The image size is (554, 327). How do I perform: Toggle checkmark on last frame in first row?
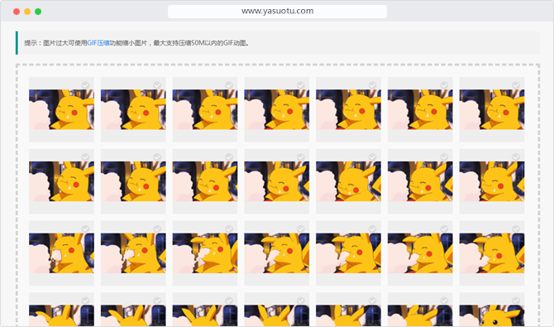coord(516,85)
